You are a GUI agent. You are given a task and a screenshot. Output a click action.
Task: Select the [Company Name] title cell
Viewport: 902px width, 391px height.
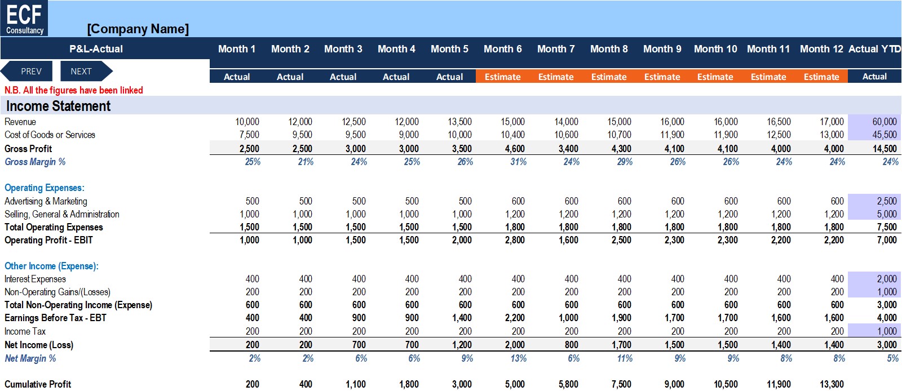tap(138, 29)
